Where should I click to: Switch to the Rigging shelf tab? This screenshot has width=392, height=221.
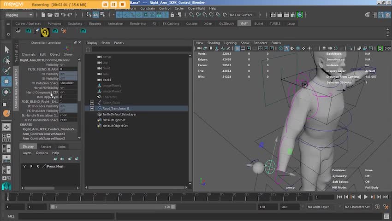[x=95, y=23]
